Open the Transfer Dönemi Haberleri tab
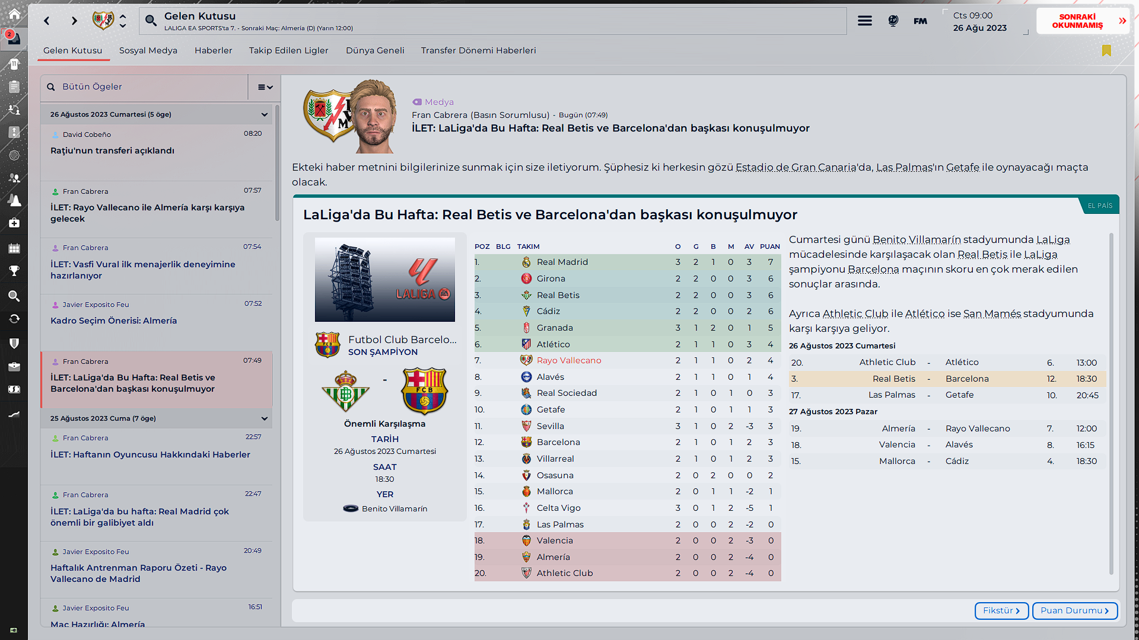The image size is (1139, 640). pyautogui.click(x=478, y=51)
